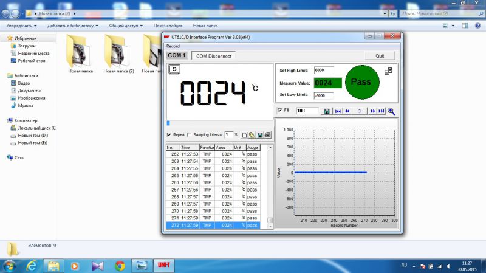Click the taskbar volume speaker icon
Image resolution: width=486 pixels, height=273 pixels.
click(448, 266)
